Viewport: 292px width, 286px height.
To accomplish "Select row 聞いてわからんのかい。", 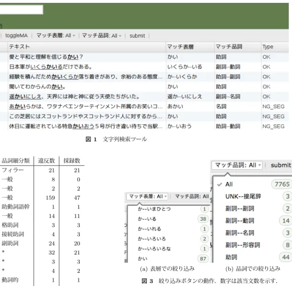I will [144, 87].
